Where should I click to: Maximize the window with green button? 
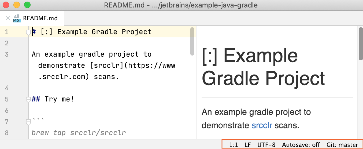point(27,5)
